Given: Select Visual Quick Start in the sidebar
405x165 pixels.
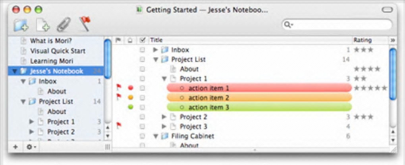Looking at the screenshot, I should [x=58, y=51].
